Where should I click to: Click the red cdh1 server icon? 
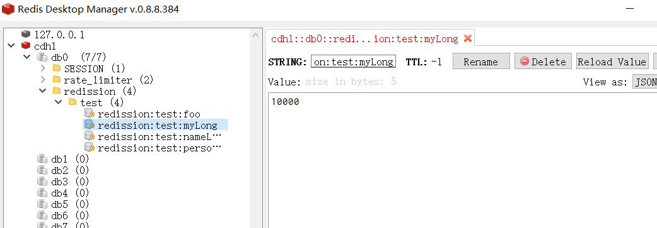point(26,45)
